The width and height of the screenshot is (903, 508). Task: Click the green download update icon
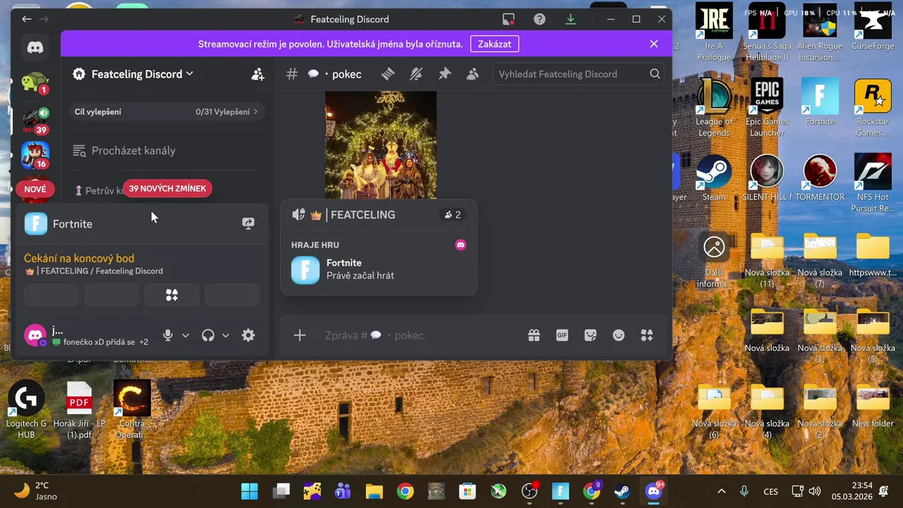[570, 19]
